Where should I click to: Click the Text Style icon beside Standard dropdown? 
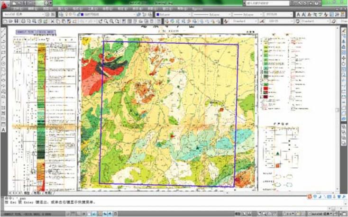point(226,21)
